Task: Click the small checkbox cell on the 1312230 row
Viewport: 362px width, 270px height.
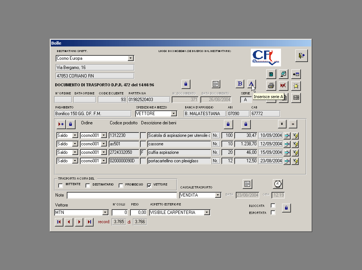Action: tap(143, 135)
